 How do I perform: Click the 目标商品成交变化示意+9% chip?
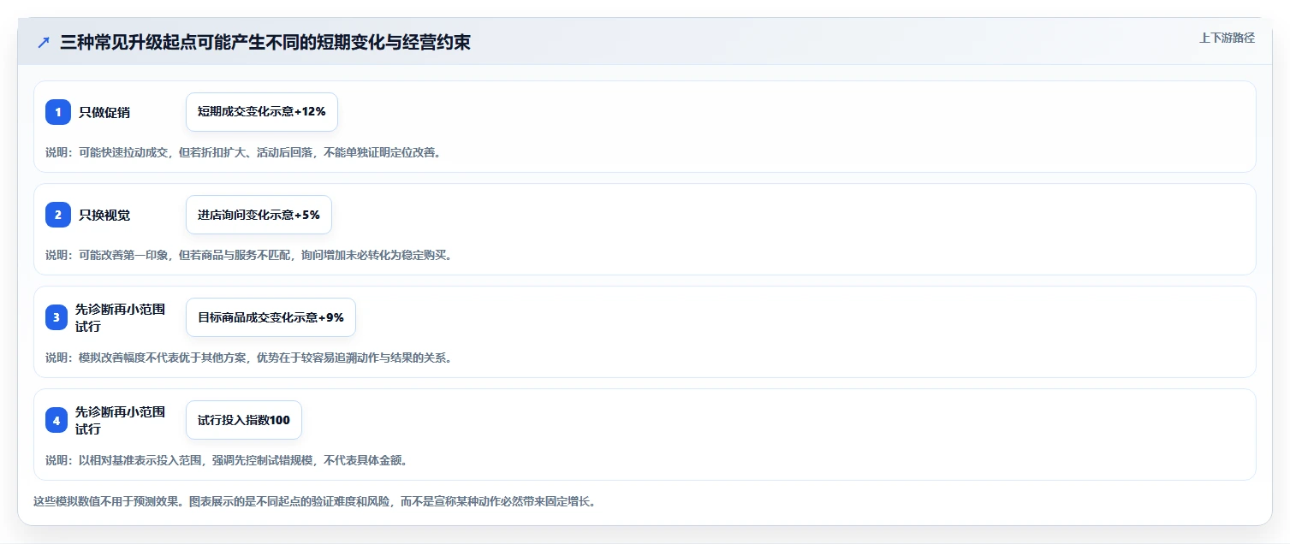pyautogui.click(x=270, y=317)
